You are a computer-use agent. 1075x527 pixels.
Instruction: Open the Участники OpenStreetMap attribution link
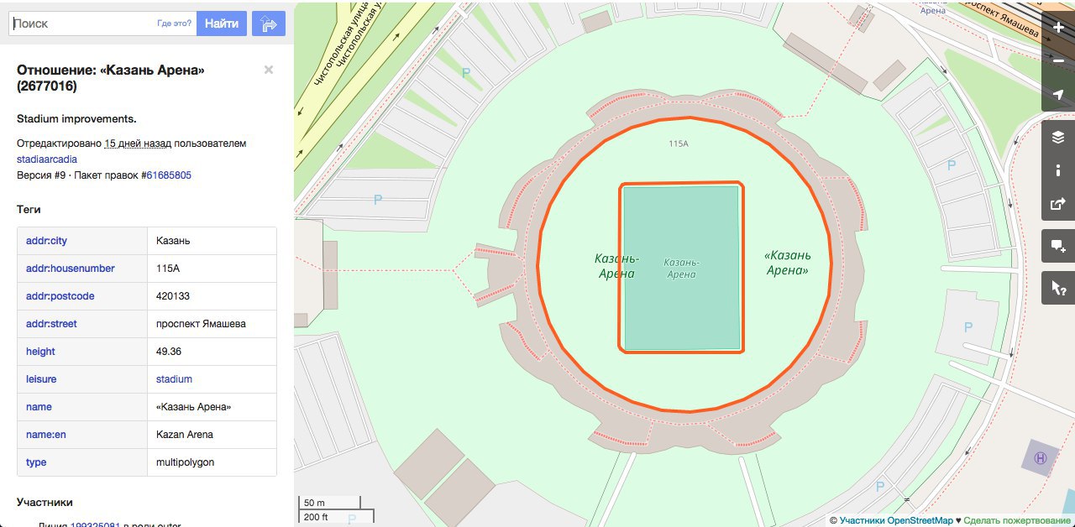[896, 520]
